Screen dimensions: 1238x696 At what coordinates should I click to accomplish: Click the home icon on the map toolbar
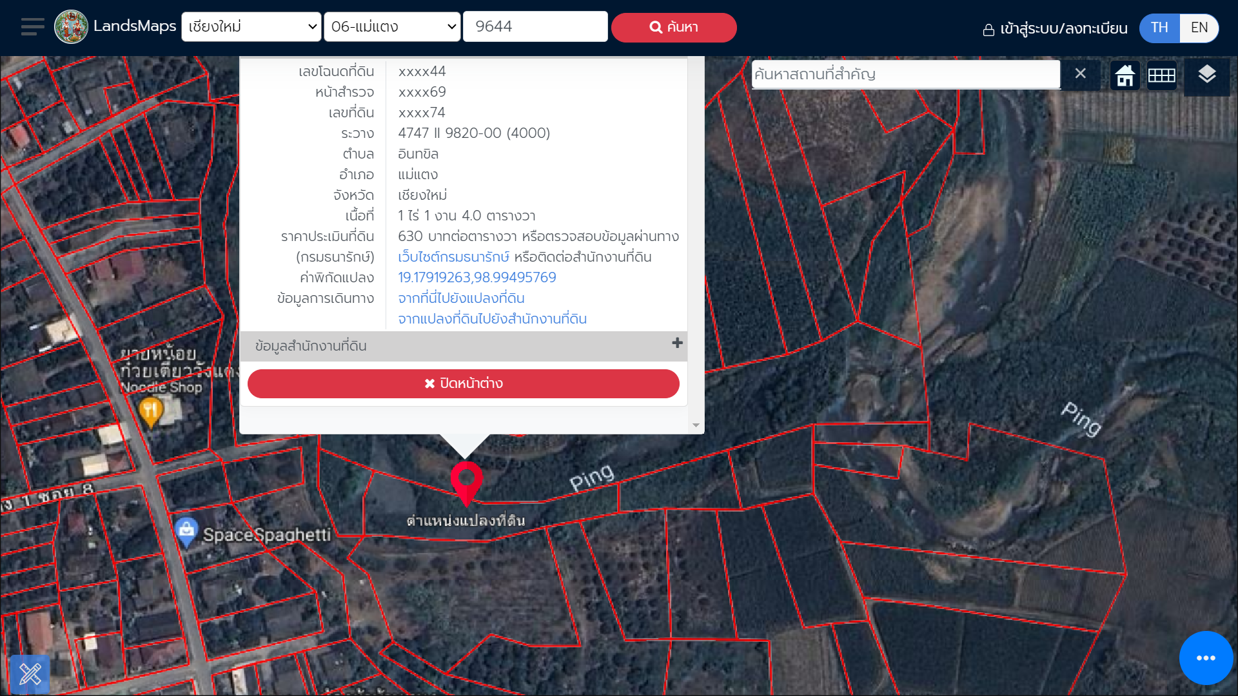(1125, 75)
